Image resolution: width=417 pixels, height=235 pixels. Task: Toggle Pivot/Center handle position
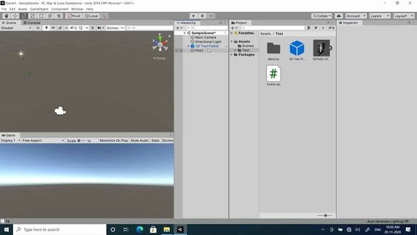tap(74, 16)
